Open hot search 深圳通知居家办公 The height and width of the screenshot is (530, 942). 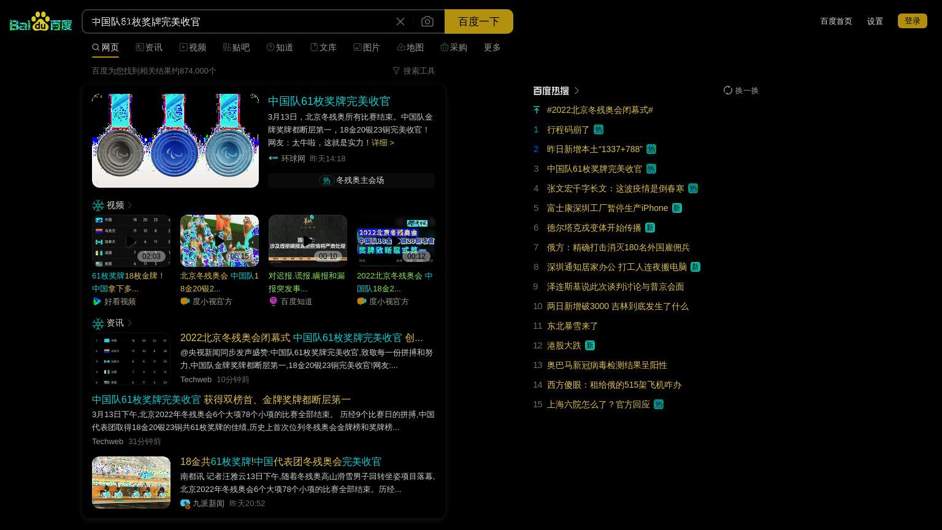pos(617,267)
